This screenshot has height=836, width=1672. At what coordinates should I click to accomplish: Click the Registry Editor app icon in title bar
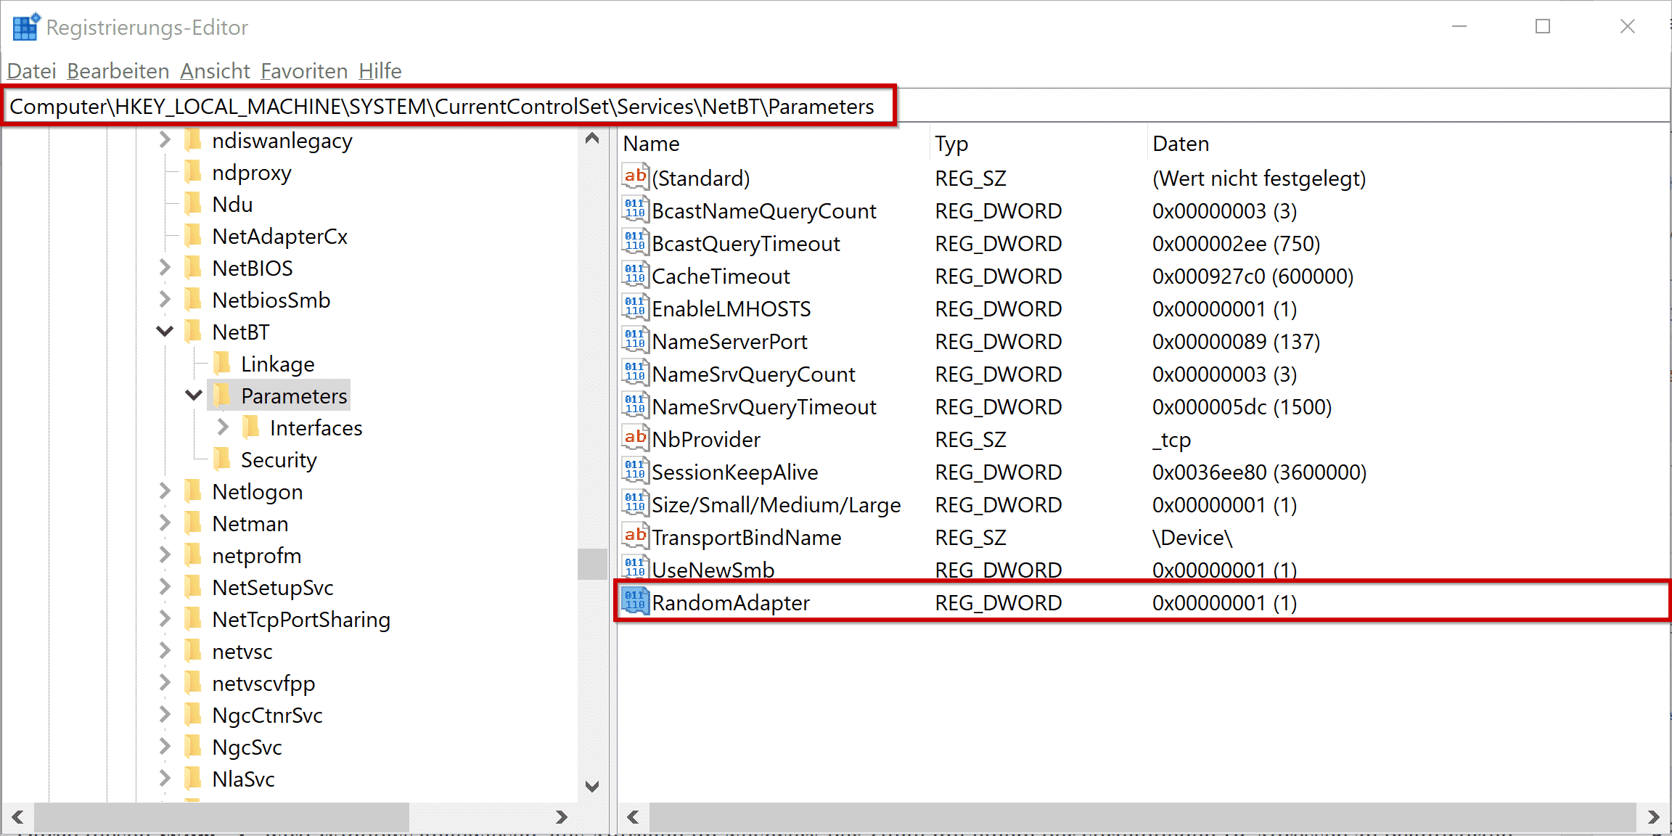point(26,27)
